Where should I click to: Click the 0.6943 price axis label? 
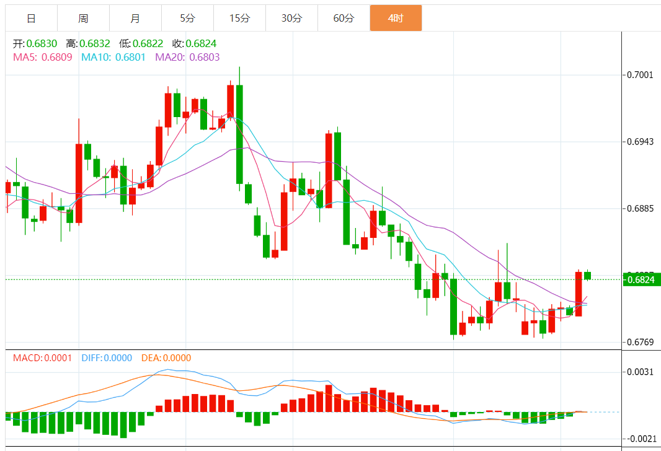641,141
